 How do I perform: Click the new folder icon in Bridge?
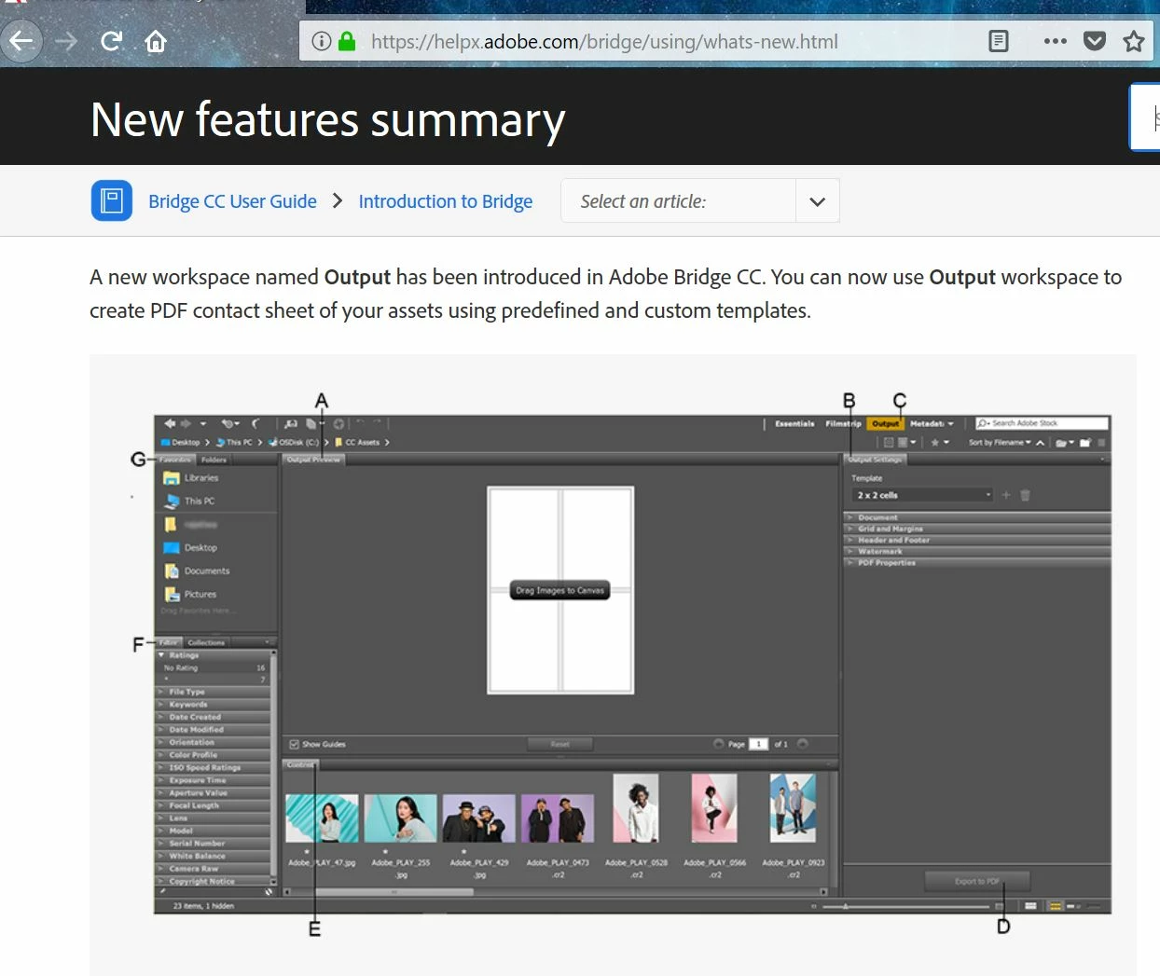click(1085, 443)
